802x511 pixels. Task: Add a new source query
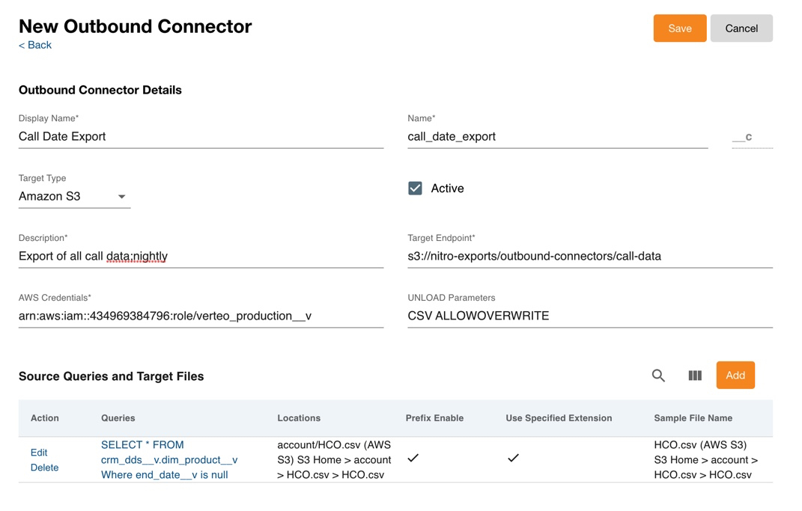735,376
